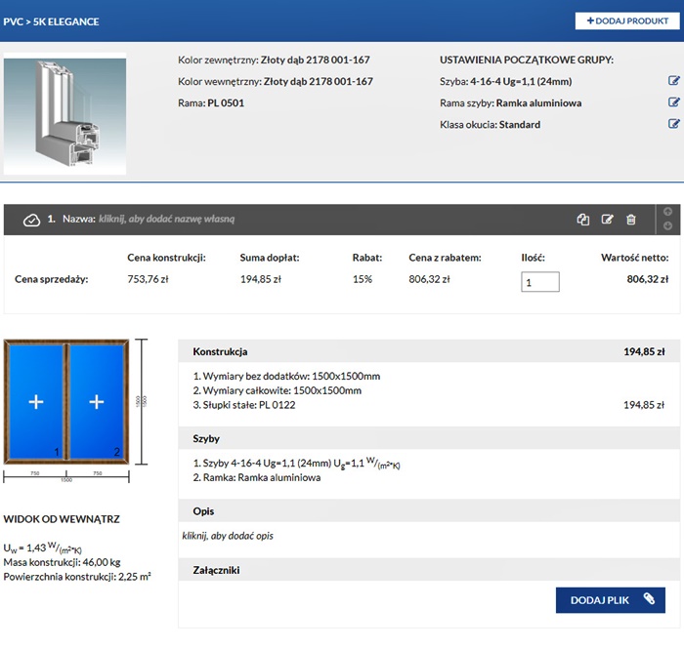Edit the Klasa okucia setting
Screen dimensions: 684x649
[673, 124]
